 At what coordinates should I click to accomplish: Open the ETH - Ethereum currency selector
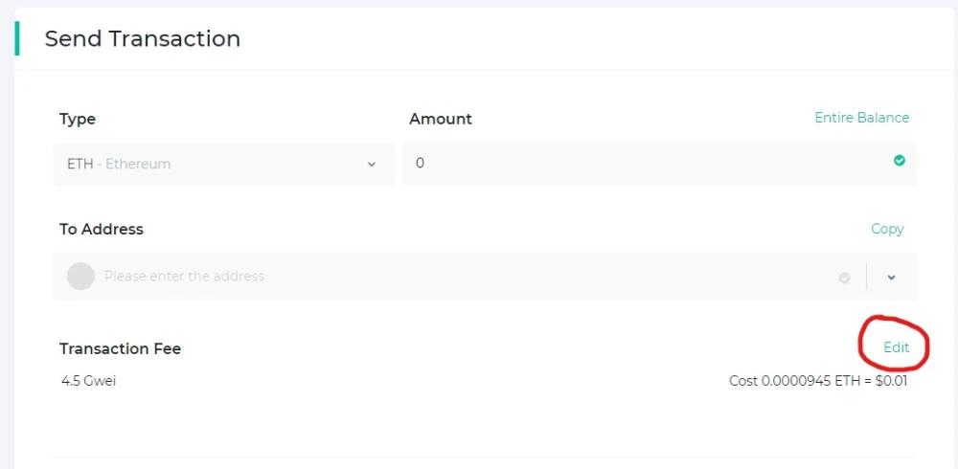(224, 164)
